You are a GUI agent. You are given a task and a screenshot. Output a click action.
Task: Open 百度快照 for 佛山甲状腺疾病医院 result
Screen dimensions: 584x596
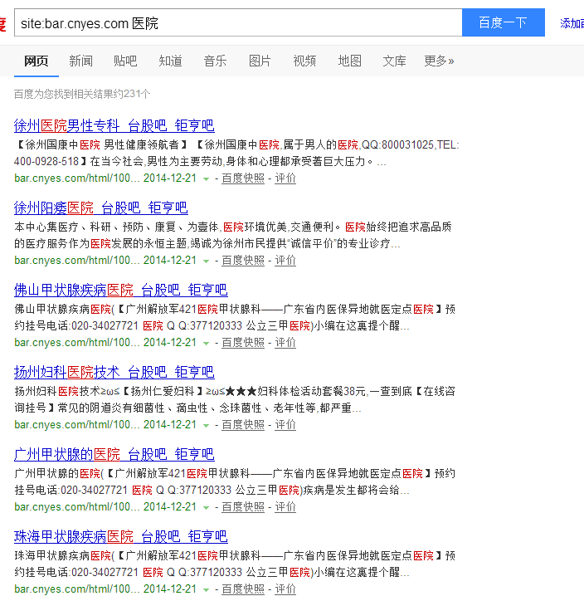point(243,343)
